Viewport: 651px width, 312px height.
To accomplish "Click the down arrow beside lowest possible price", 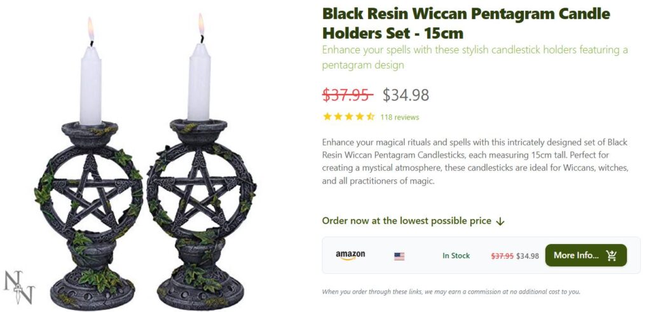I will pos(500,222).
